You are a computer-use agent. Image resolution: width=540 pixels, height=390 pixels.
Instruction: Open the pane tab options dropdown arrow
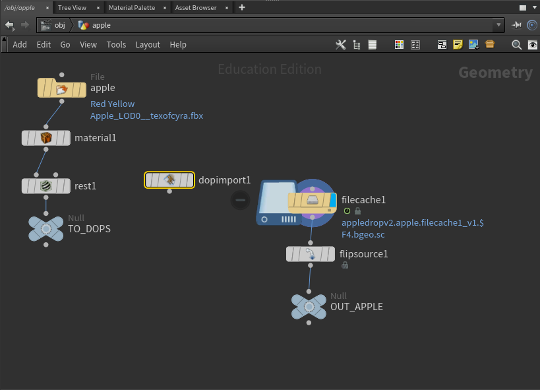(535, 7)
